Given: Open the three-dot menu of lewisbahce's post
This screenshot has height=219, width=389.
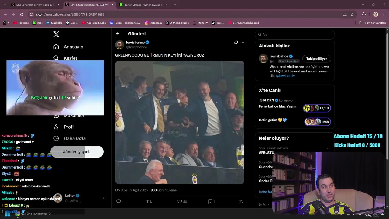Looking at the screenshot, I should pos(242,42).
